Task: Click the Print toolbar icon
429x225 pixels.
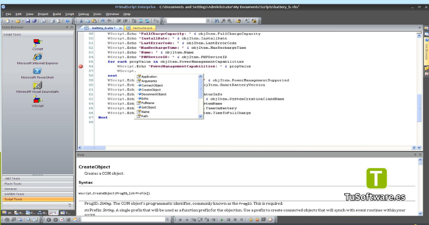Action: tap(52, 21)
